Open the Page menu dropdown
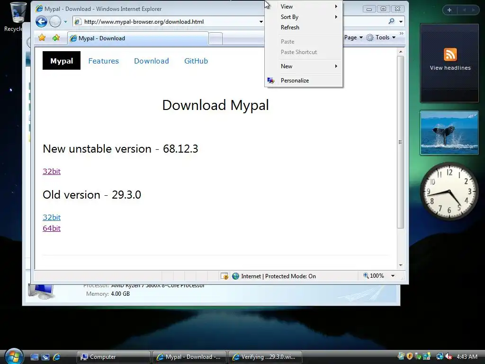This screenshot has width=485, height=364. (353, 37)
